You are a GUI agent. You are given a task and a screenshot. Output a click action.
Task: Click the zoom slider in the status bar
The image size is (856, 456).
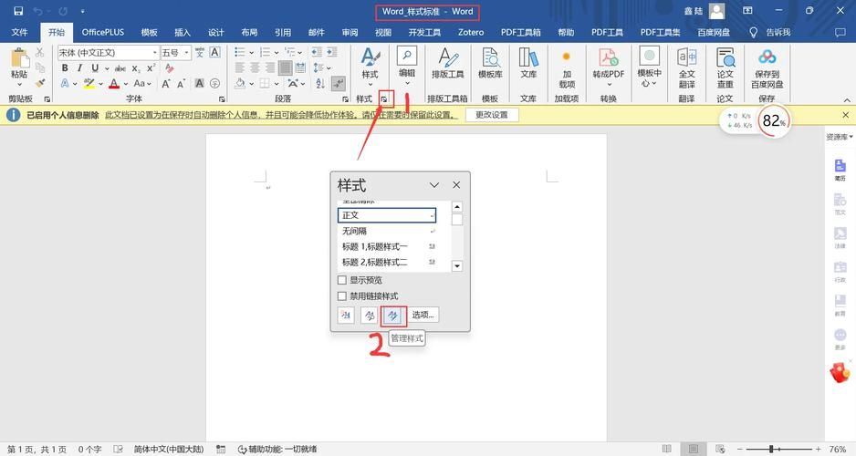(x=772, y=450)
